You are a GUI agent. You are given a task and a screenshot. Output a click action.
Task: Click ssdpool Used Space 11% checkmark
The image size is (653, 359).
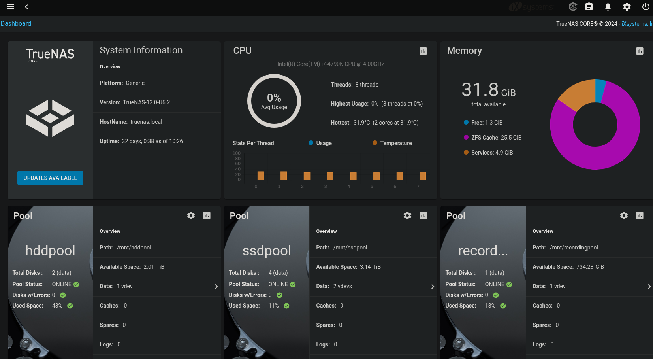[x=286, y=306]
